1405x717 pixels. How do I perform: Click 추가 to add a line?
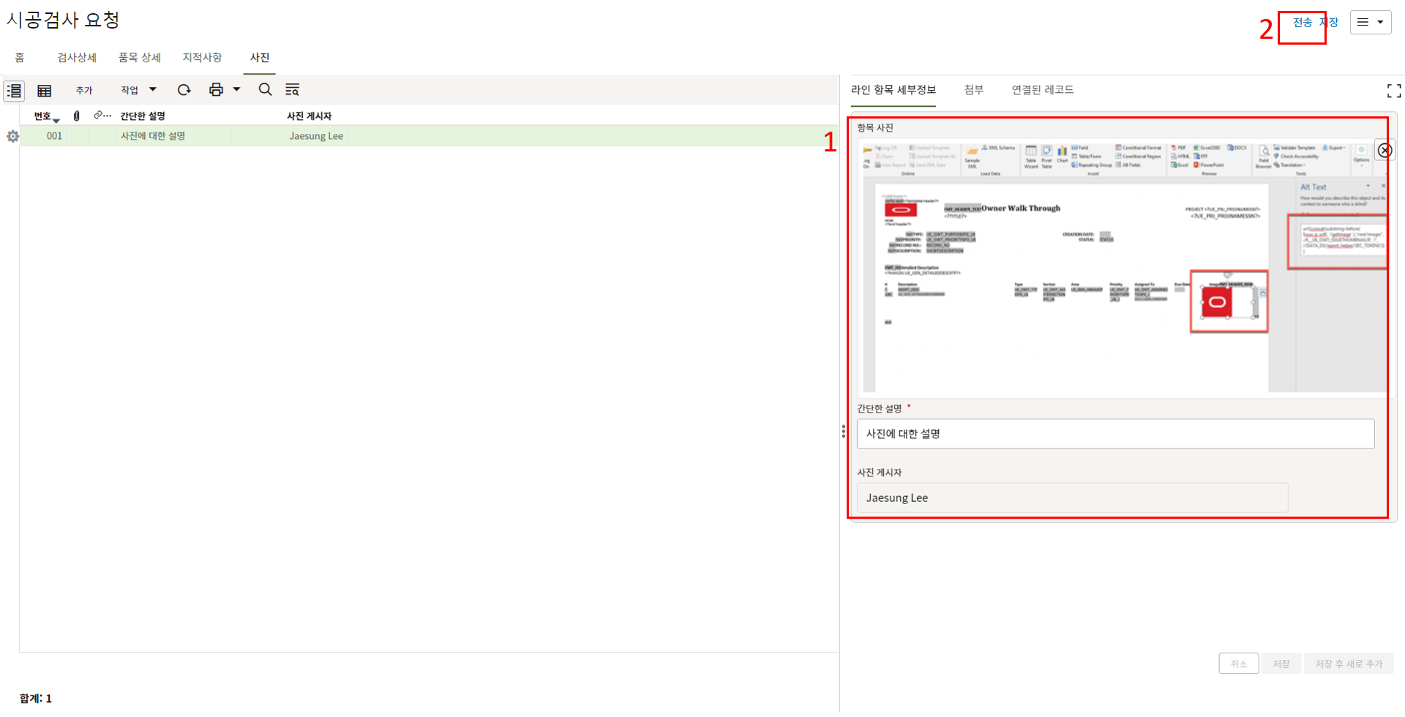click(84, 90)
